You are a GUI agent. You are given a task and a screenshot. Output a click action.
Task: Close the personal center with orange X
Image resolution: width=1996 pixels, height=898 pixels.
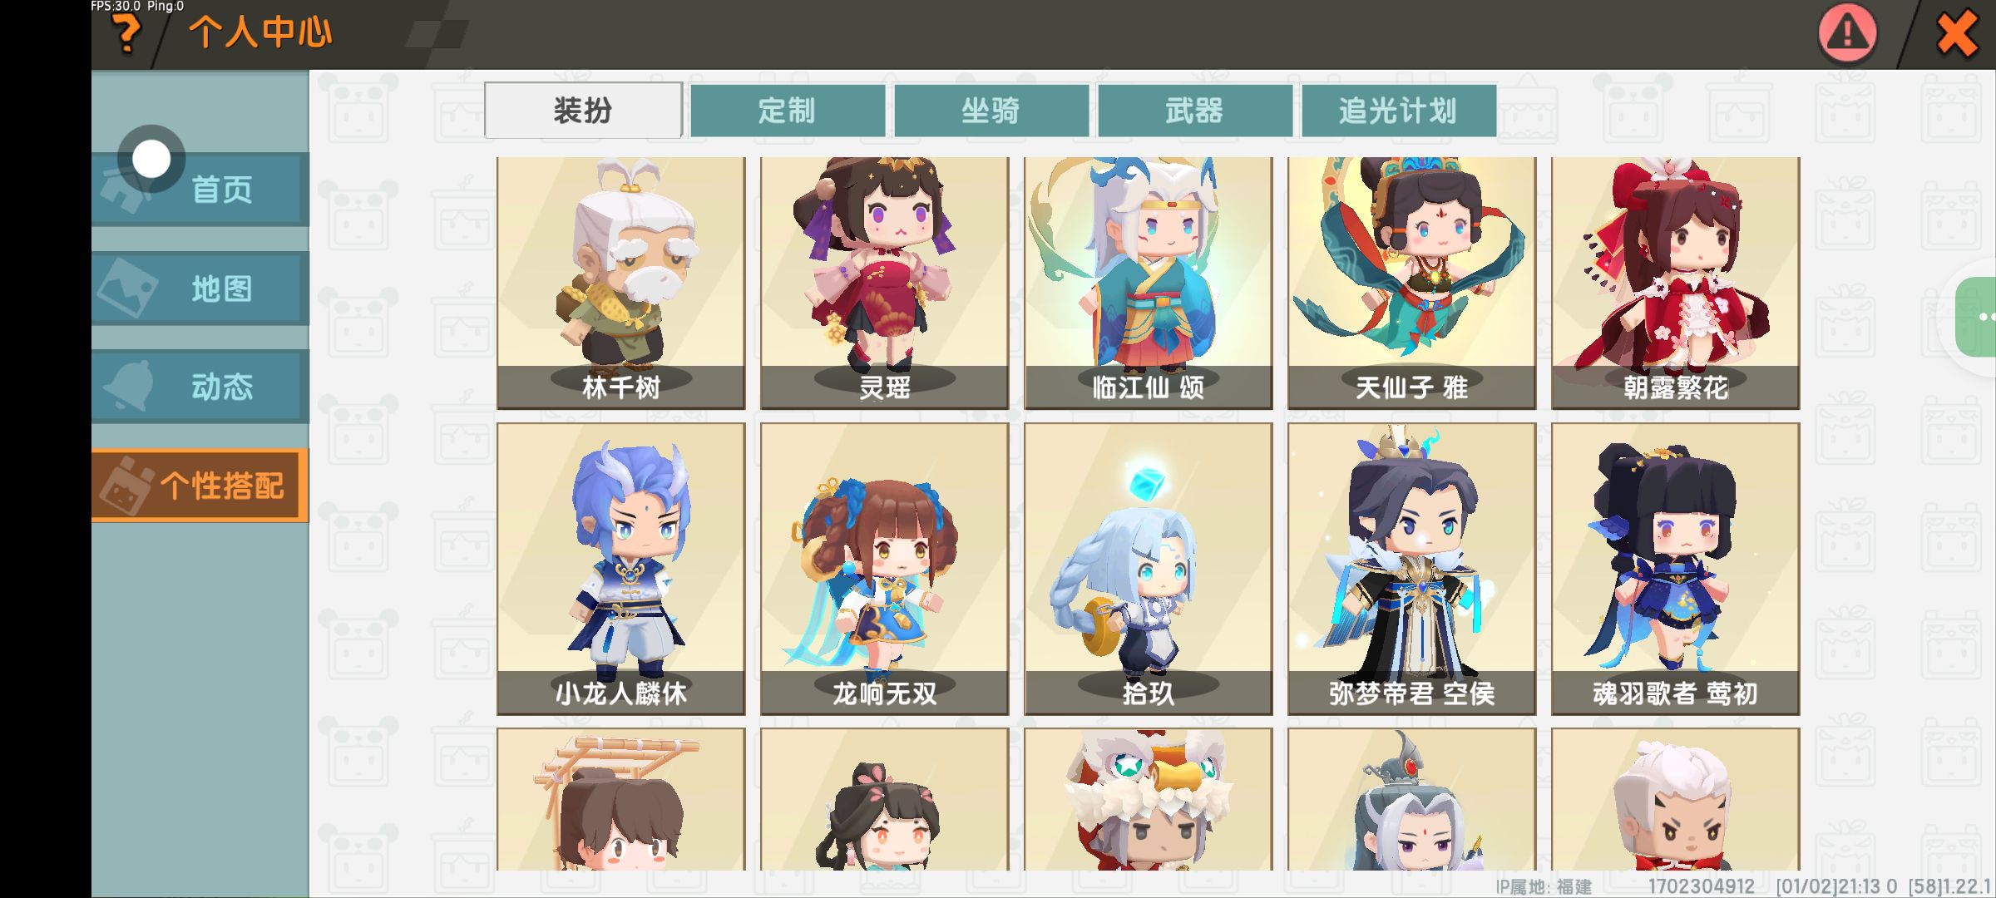click(x=1957, y=35)
